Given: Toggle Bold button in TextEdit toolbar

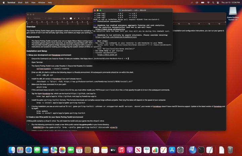Looking at the screenshot, I should pos(79,18).
